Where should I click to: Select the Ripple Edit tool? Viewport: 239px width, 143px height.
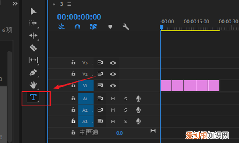[33, 35]
